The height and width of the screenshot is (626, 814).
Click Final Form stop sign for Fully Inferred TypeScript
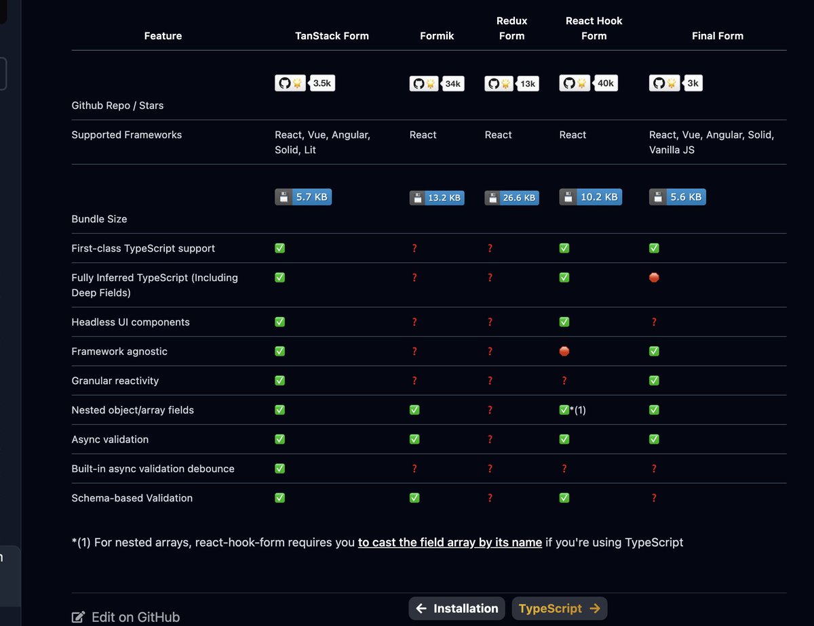click(654, 278)
